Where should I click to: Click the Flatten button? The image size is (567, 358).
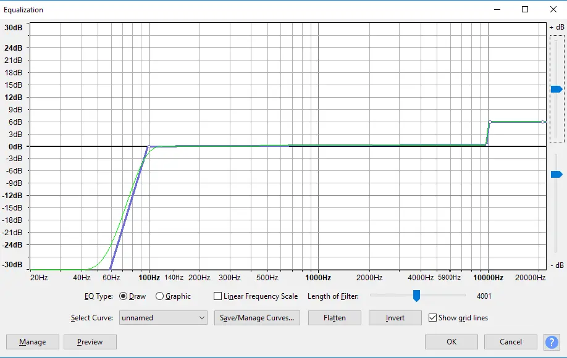(x=335, y=318)
